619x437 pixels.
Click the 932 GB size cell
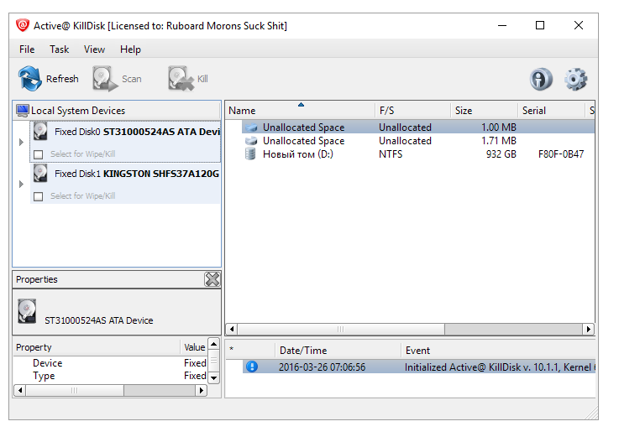pos(501,154)
